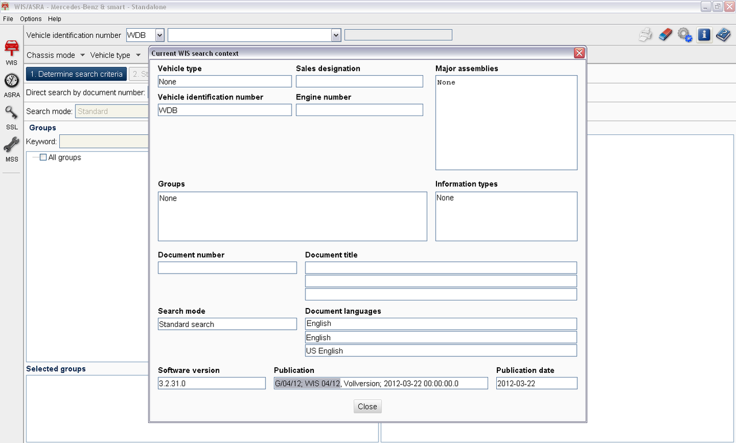The image size is (736, 443).
Task: Click the Document number field
Action: [x=227, y=268]
